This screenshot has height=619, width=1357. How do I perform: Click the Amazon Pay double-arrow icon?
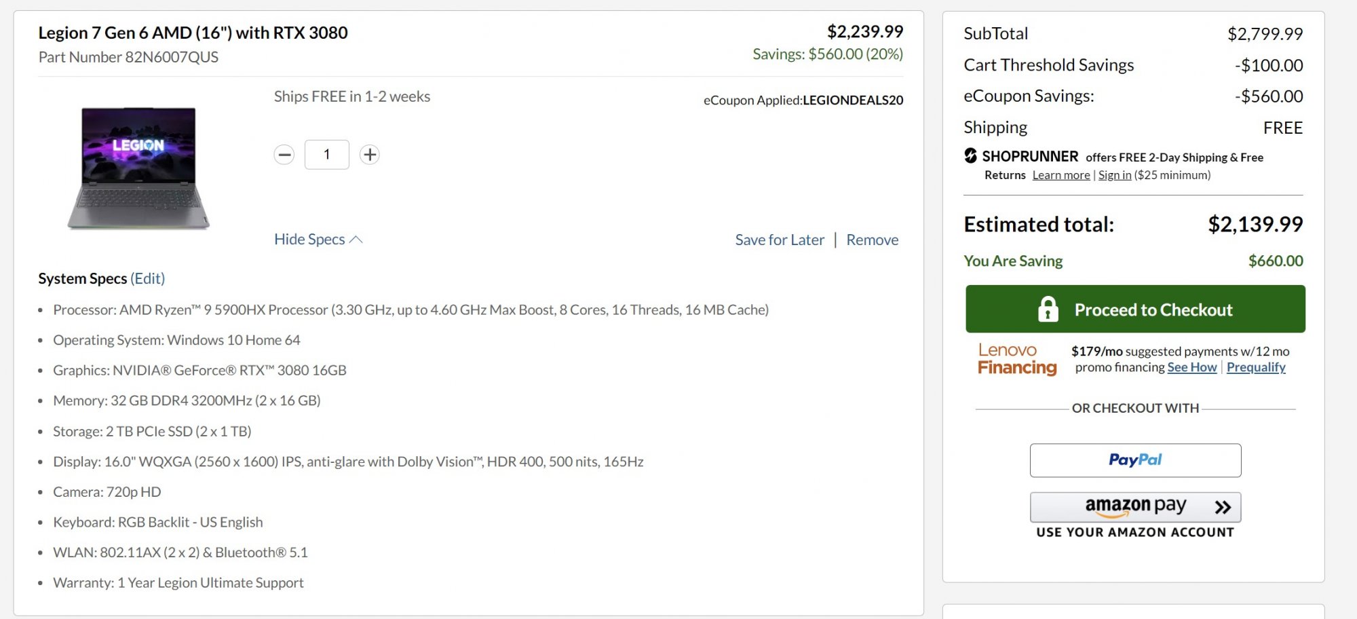(x=1223, y=507)
